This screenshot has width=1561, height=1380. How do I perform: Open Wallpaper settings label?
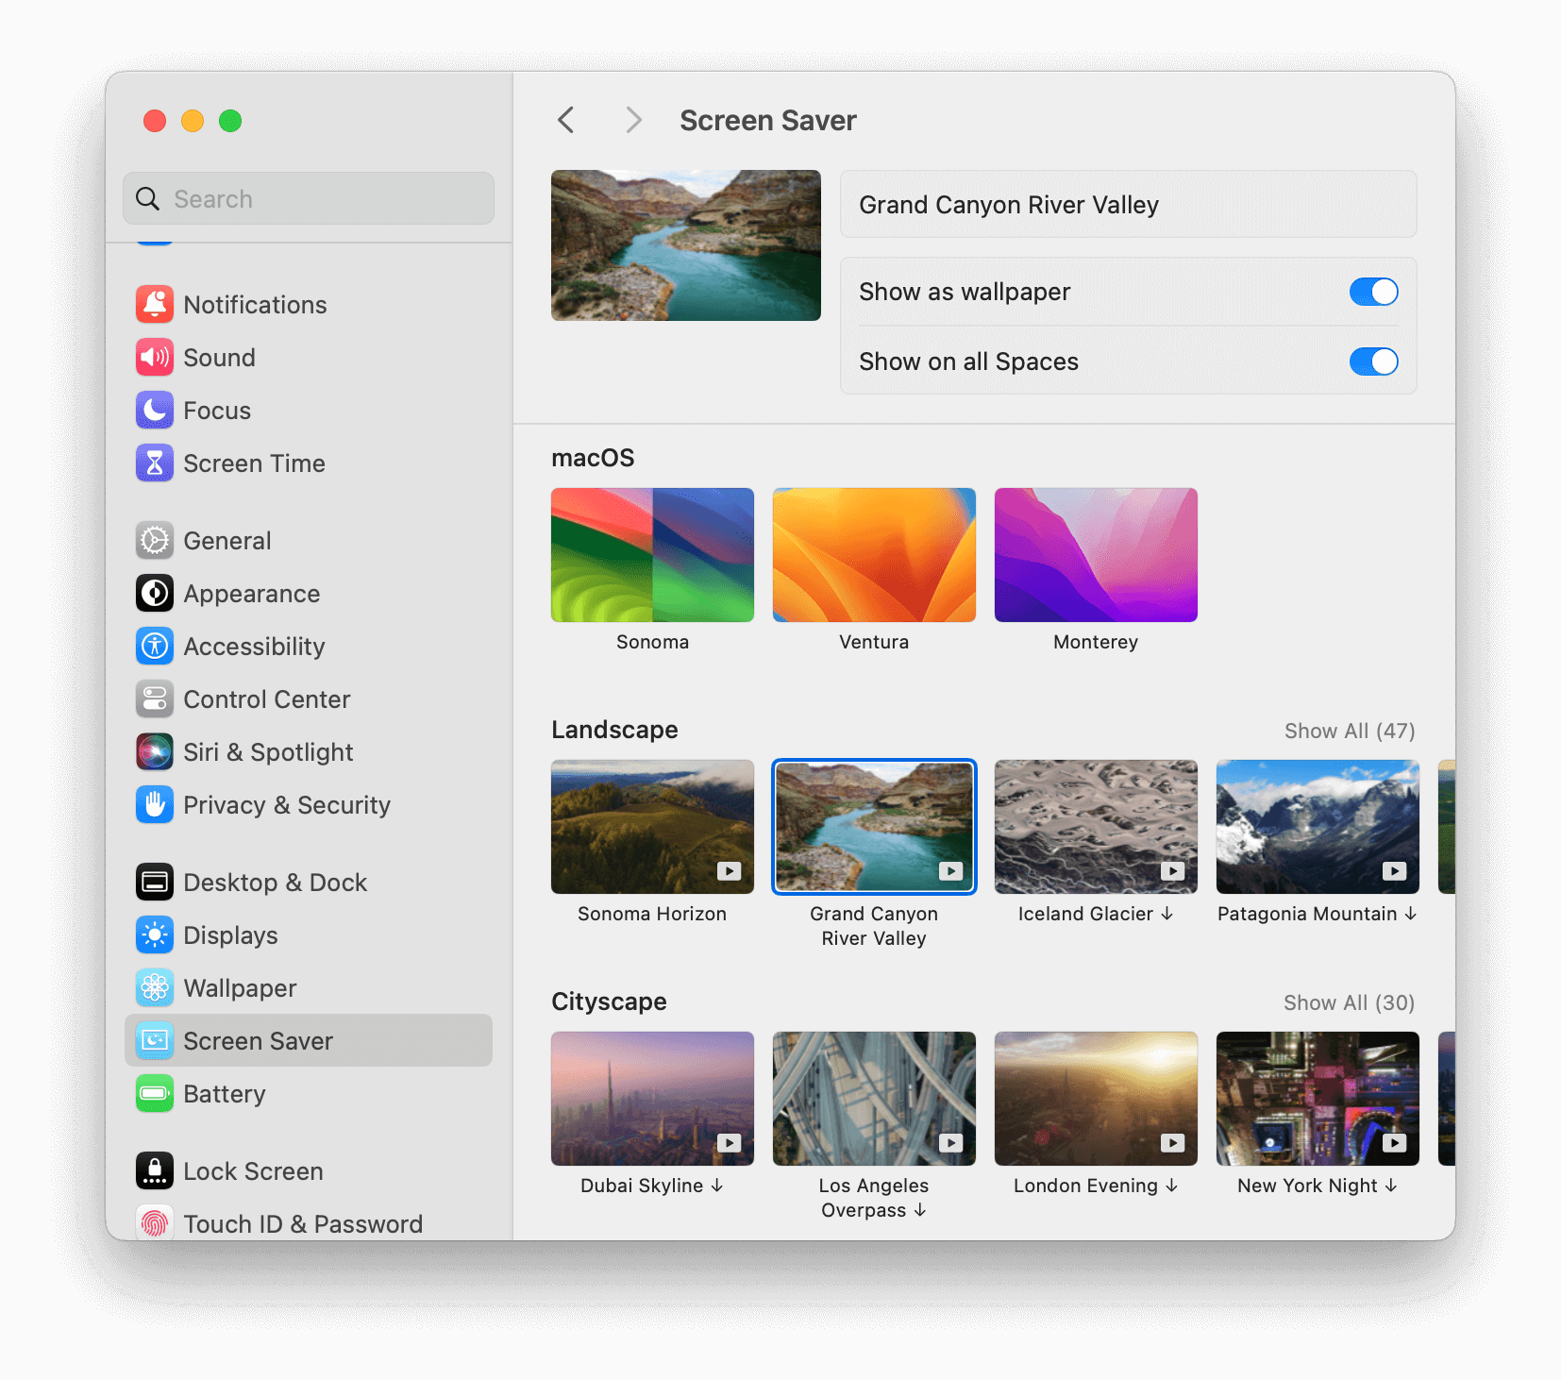click(240, 988)
